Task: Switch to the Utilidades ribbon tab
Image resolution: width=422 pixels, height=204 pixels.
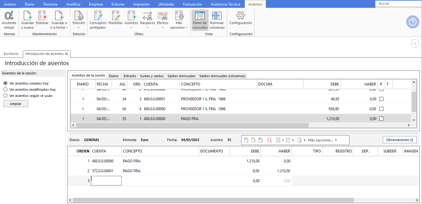Action: [166, 4]
